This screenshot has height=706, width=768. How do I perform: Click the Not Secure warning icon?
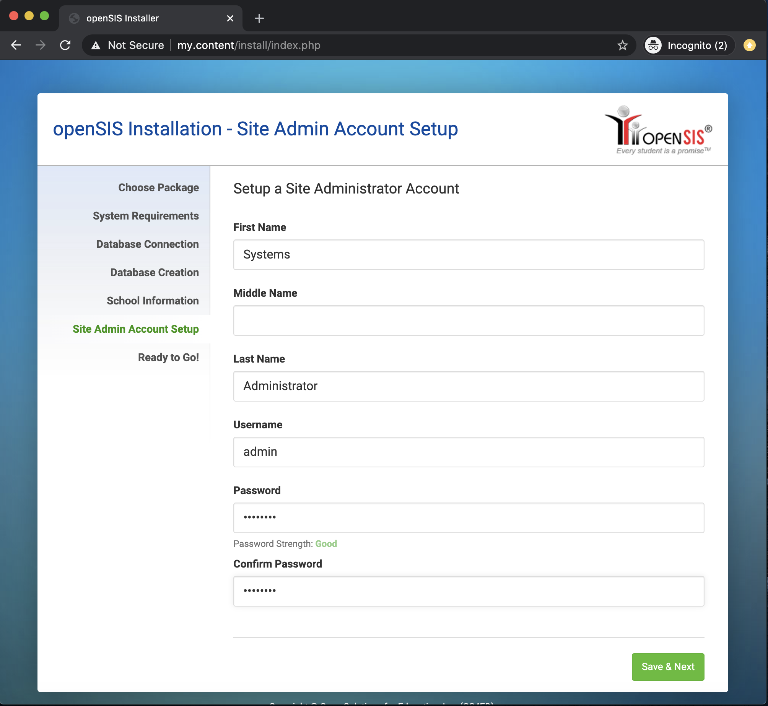[x=96, y=46]
